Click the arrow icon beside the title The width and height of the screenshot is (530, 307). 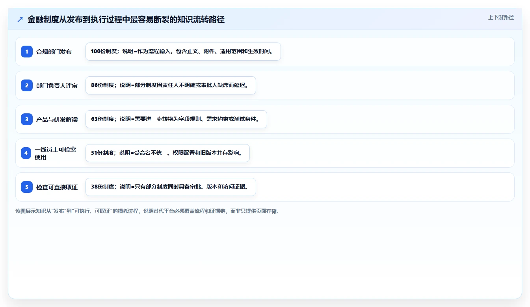click(x=20, y=19)
